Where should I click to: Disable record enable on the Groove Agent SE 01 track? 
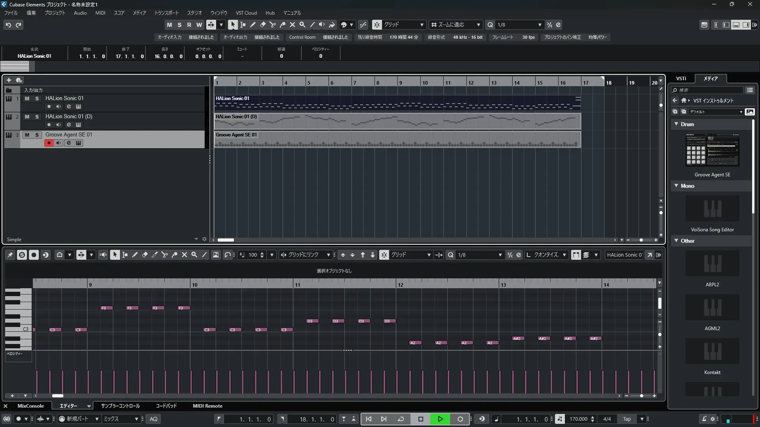(x=49, y=143)
